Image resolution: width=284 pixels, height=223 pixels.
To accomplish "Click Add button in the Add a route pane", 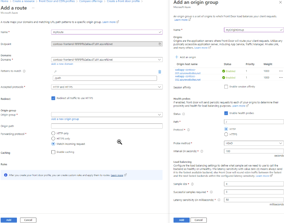I will [x=9, y=220].
